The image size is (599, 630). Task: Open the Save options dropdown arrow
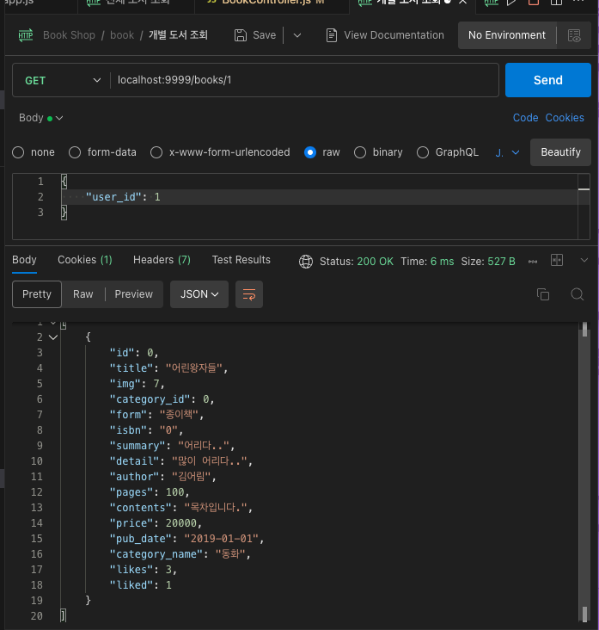pyautogui.click(x=297, y=35)
